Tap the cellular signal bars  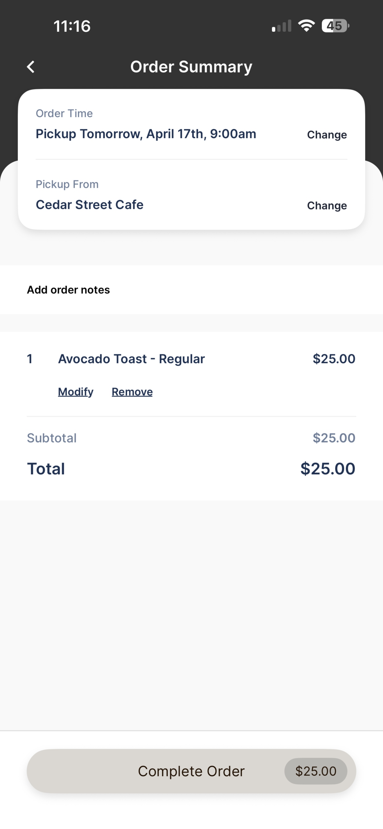282,26
